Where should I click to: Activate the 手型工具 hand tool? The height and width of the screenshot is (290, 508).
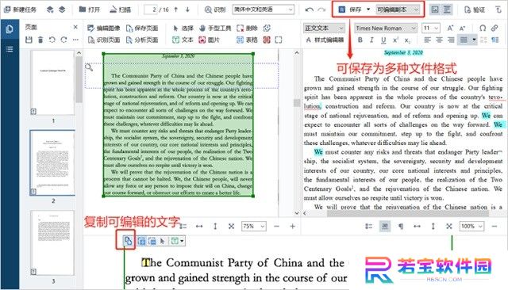[x=215, y=29]
